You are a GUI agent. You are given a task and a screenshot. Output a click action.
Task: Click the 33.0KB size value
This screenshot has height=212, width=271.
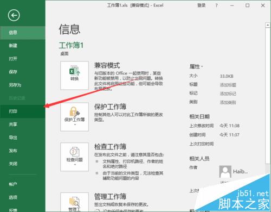pos(227,76)
